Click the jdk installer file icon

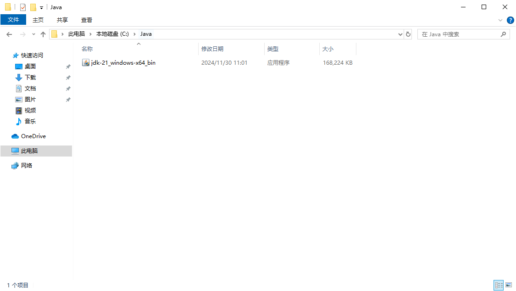86,62
